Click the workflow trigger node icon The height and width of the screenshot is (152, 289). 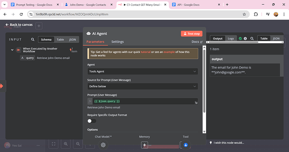[18, 50]
